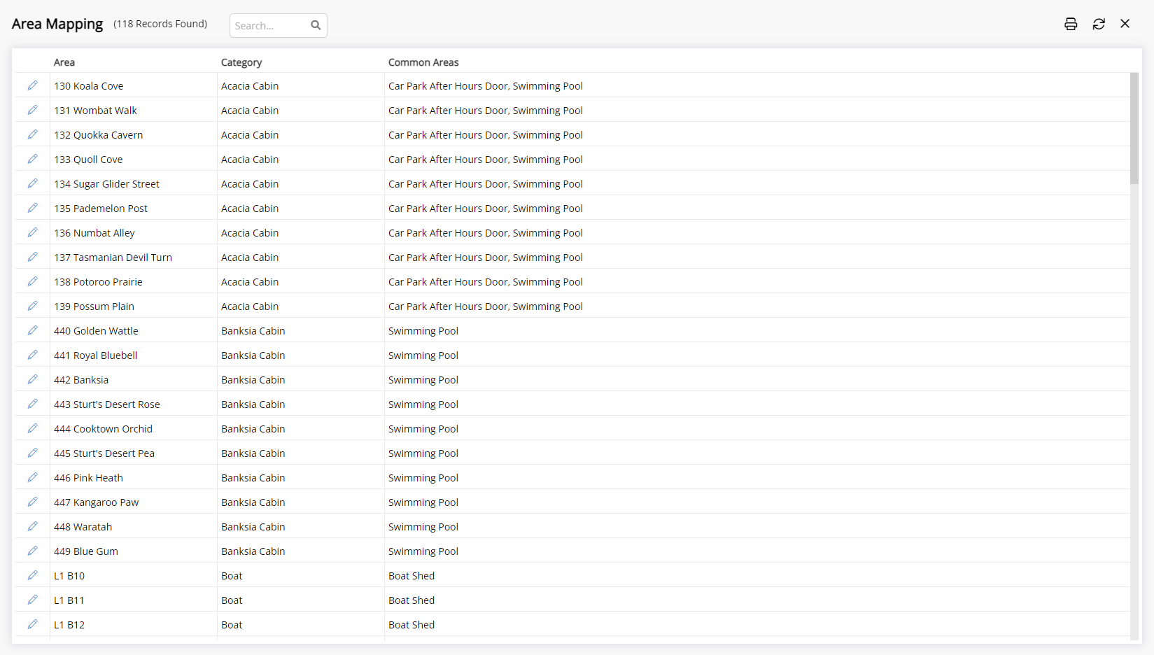Edit the 444 Cooktown Orchid row
The width and height of the screenshot is (1154, 655).
[x=32, y=428]
